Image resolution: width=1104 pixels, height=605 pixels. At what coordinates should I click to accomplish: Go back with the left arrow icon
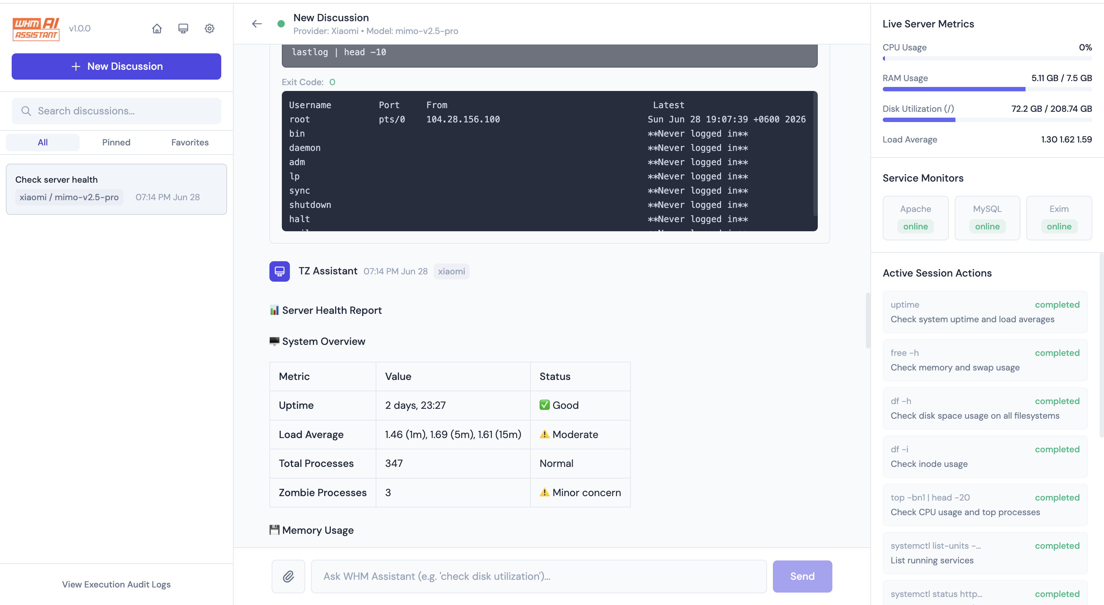(x=257, y=24)
